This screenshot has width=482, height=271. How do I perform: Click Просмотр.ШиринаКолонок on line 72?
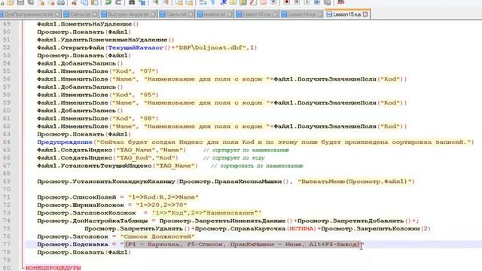(x=81, y=205)
